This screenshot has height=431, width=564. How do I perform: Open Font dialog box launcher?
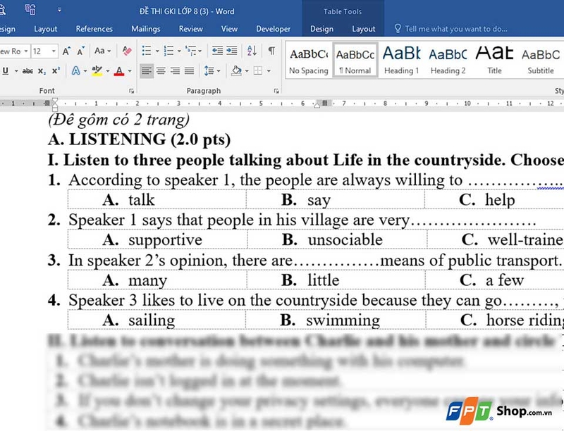click(132, 92)
